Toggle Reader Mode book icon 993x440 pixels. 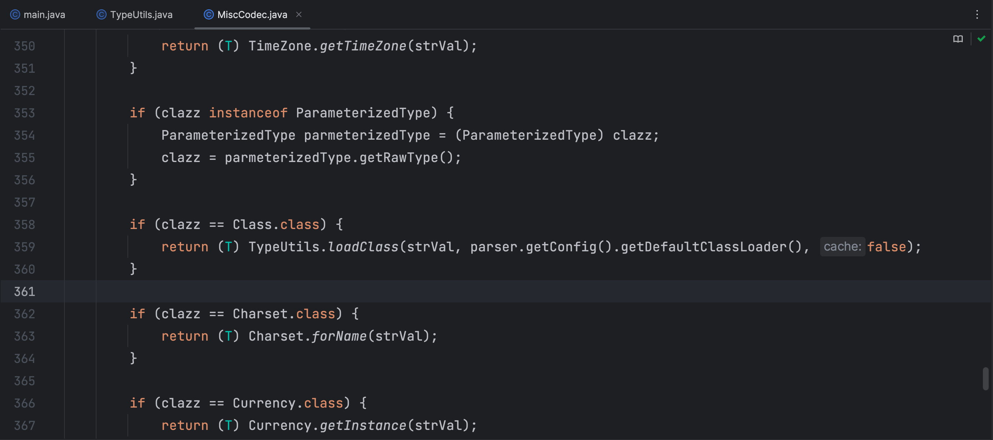coord(958,39)
